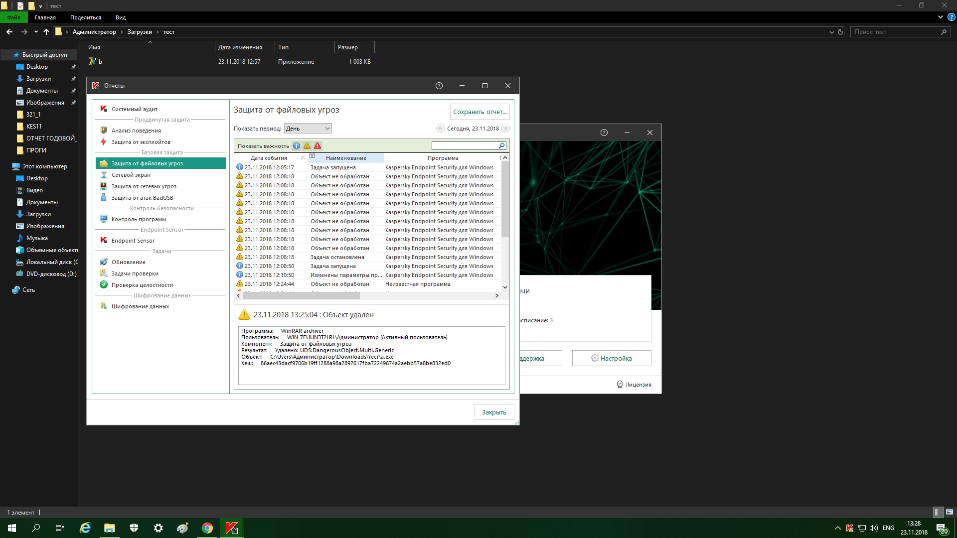Open filter on Наименование column header
This screenshot has height=538, width=957.
(313, 156)
